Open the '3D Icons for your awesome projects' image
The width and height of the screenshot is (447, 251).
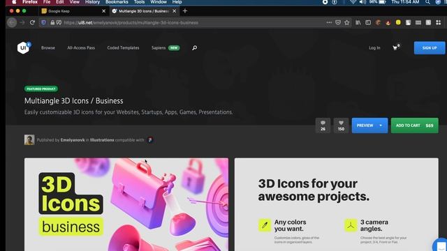pyautogui.click(x=337, y=204)
